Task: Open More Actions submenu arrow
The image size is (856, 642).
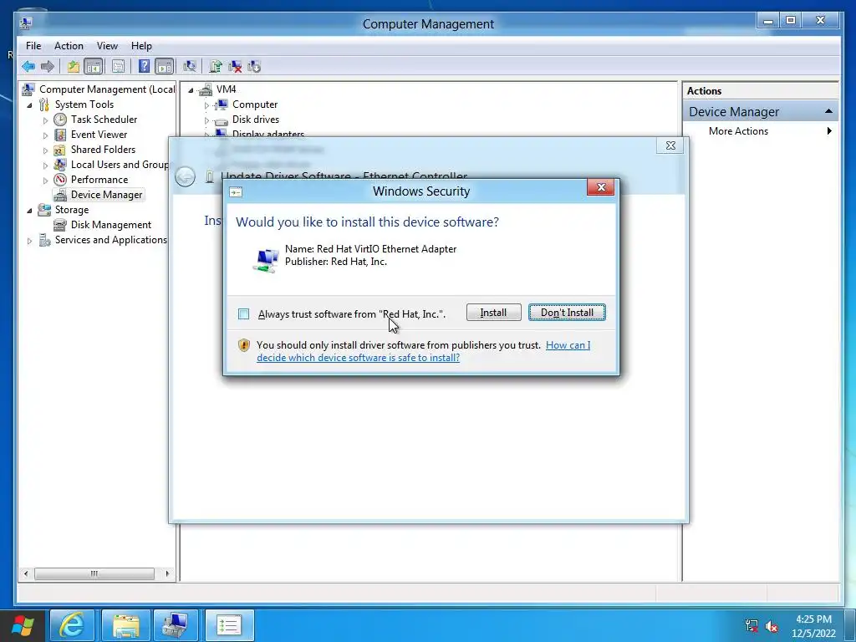Action: pos(829,131)
